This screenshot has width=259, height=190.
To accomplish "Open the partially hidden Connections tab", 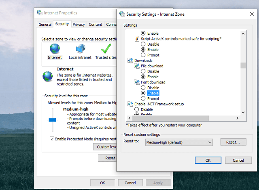I will pyautogui.click(x=110, y=24).
